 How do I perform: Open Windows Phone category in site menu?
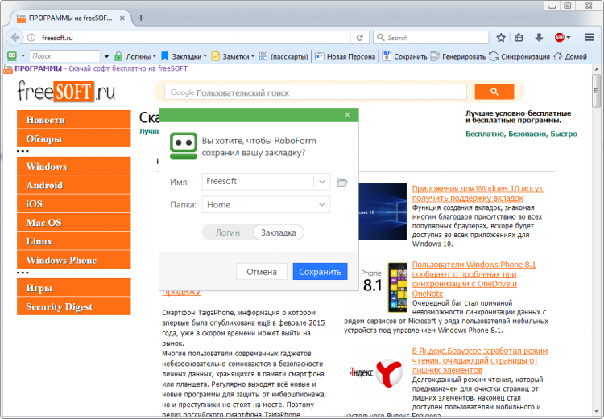[x=74, y=260]
